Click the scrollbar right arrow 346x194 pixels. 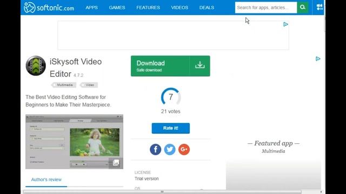321,192
